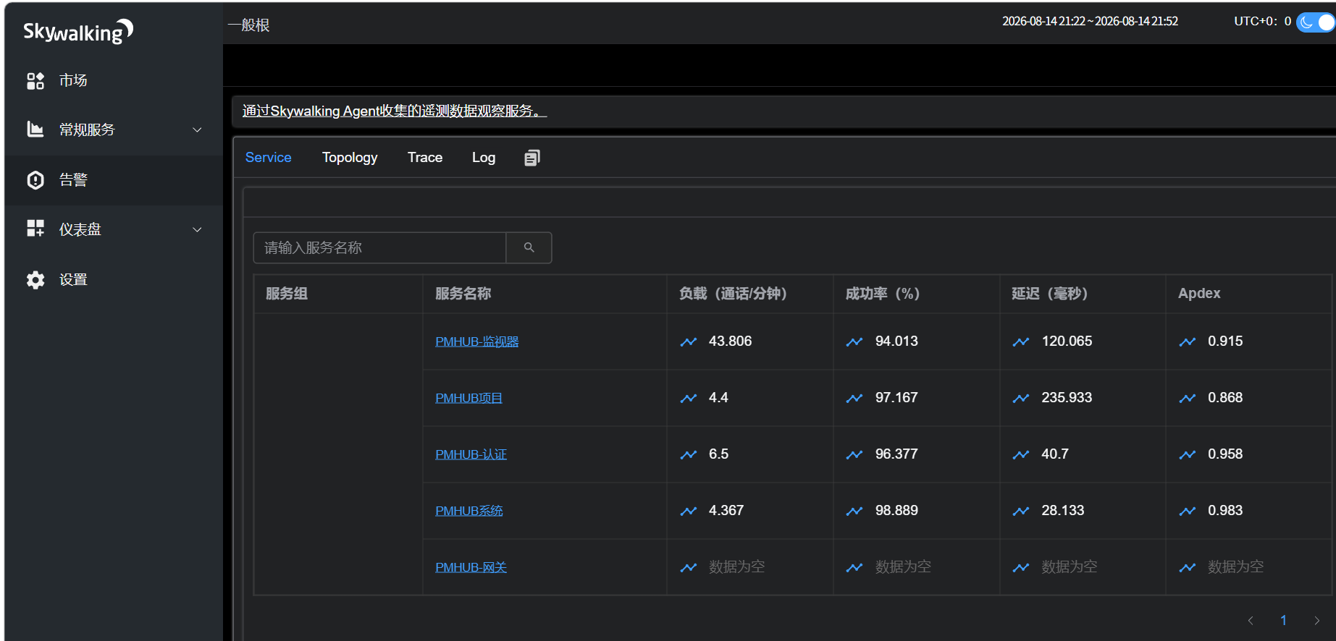Open the 告警 menu item
This screenshot has width=1336, height=641.
click(x=114, y=180)
